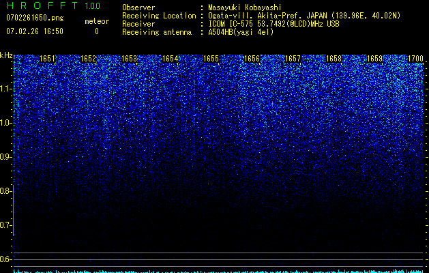Select observer name Masayuki Kobayashi

245,8
